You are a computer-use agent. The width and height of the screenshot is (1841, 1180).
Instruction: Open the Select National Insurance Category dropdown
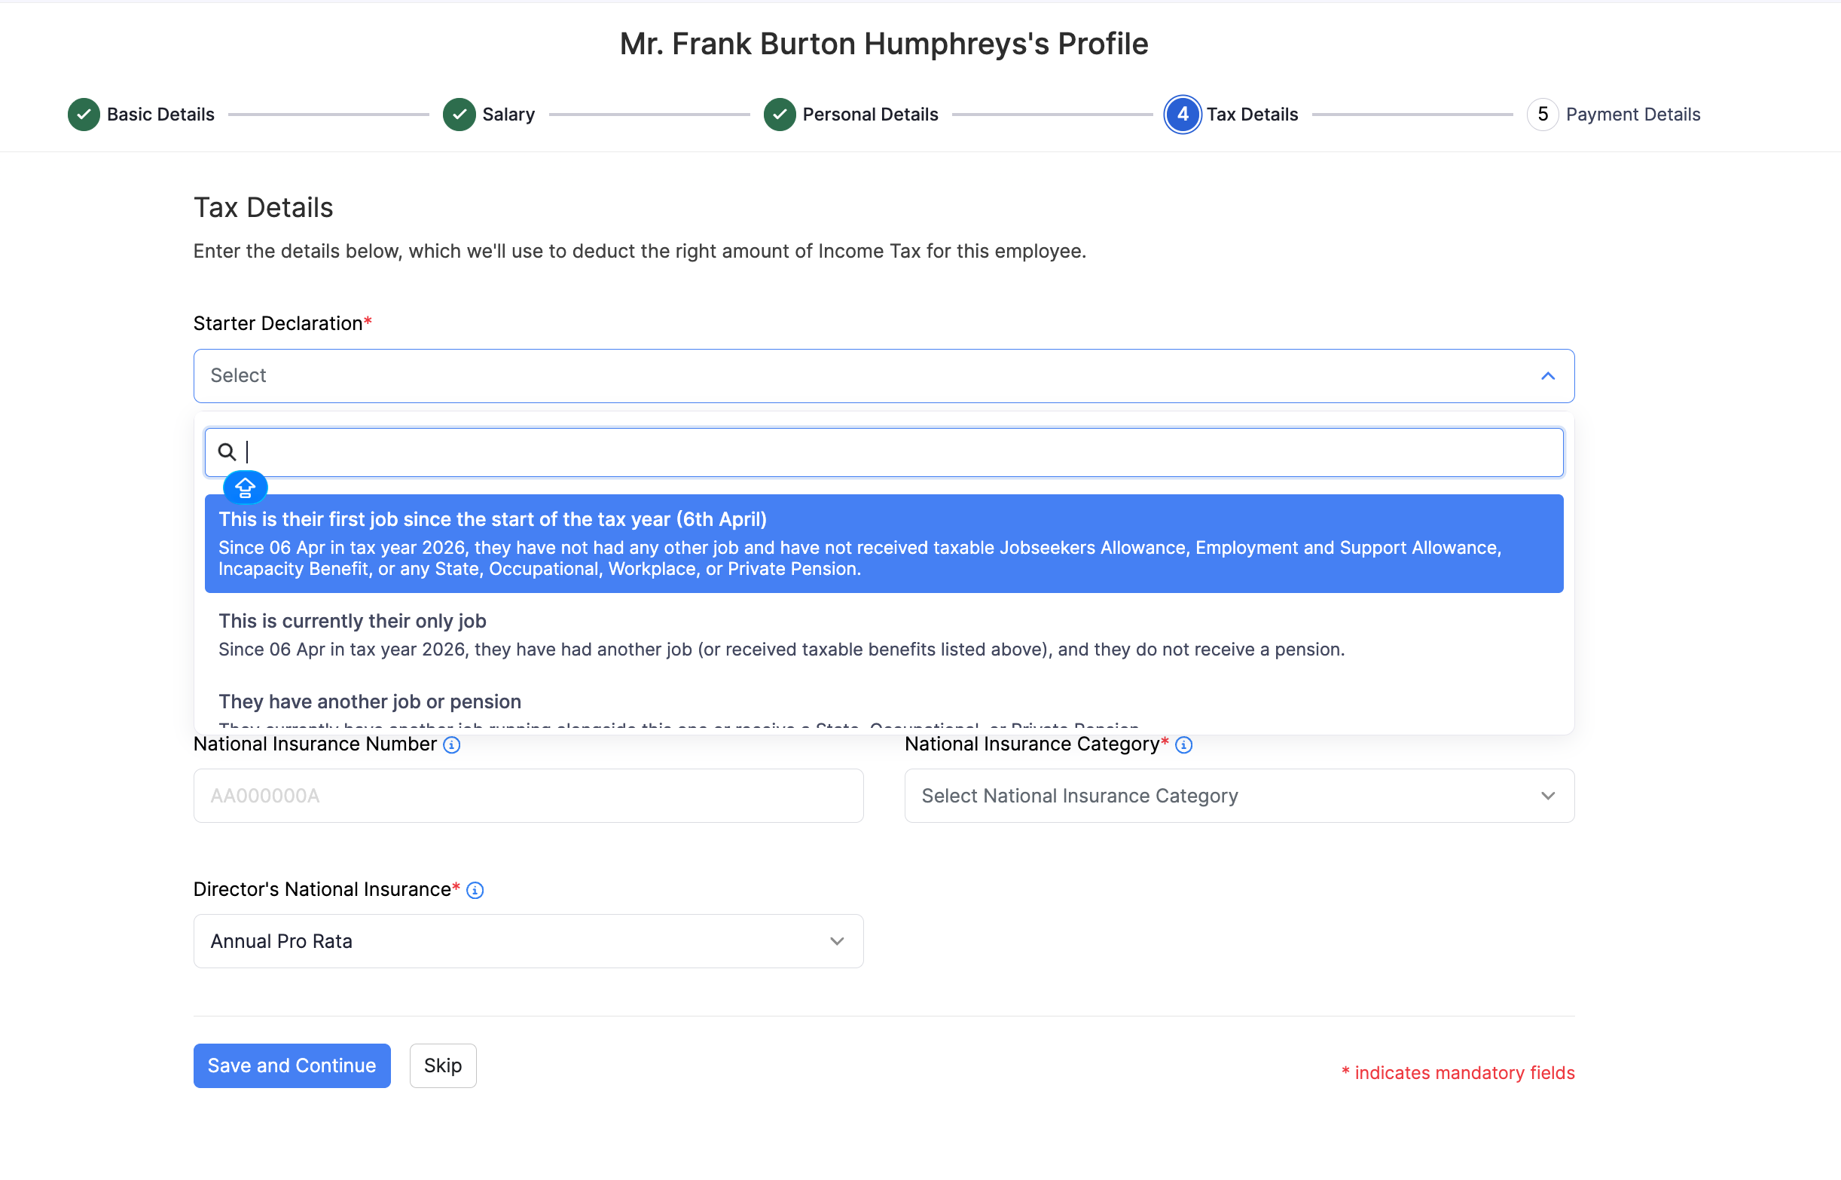[x=1239, y=796]
